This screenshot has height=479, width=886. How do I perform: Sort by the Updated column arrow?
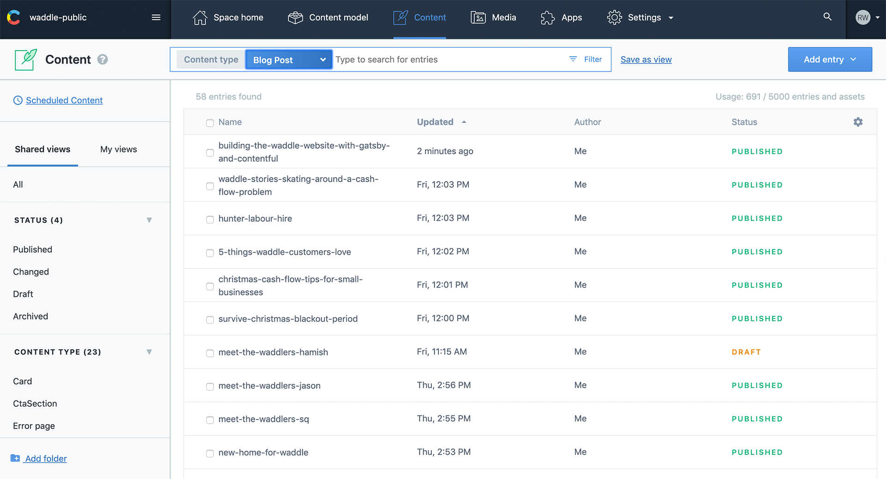coord(464,122)
